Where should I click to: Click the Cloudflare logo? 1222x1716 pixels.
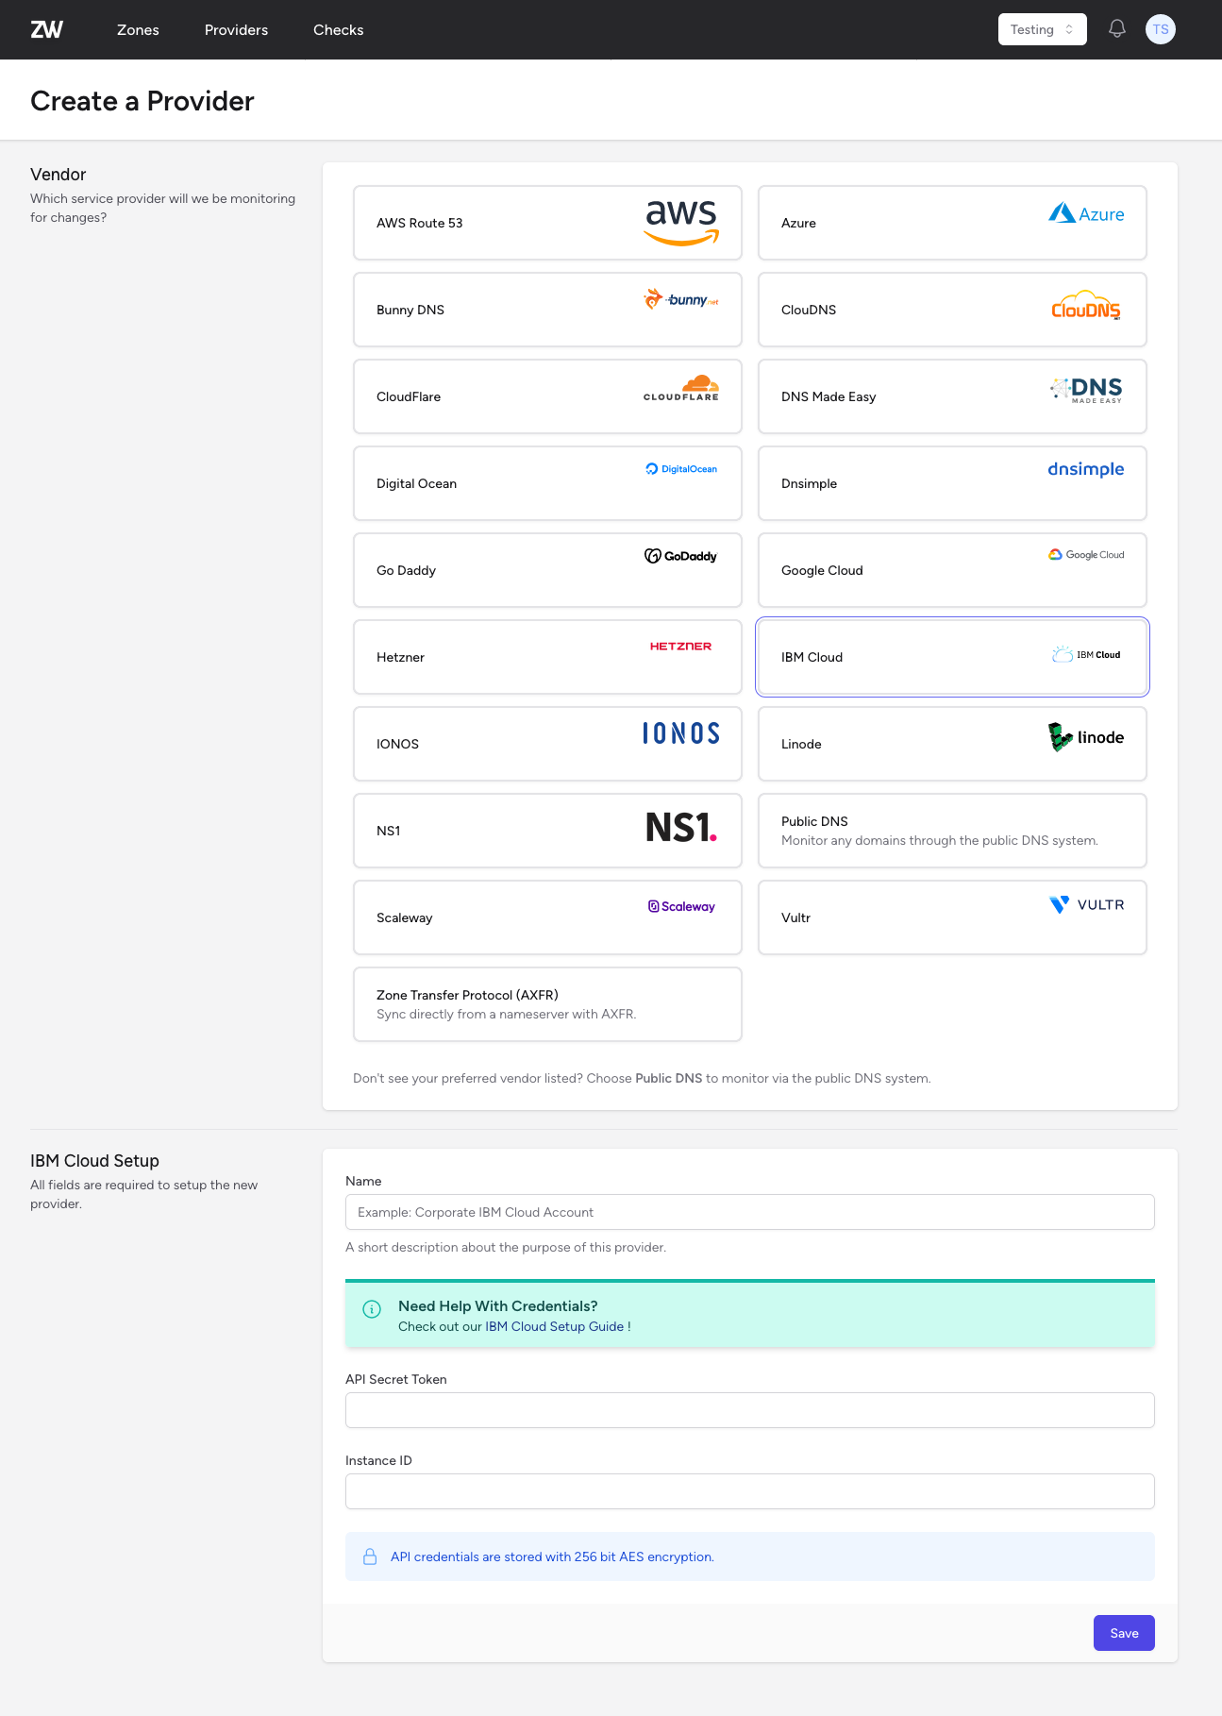click(681, 388)
